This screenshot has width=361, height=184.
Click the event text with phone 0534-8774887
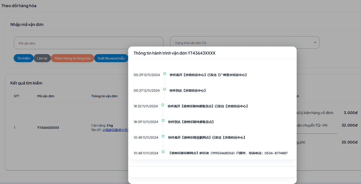tap(228, 153)
